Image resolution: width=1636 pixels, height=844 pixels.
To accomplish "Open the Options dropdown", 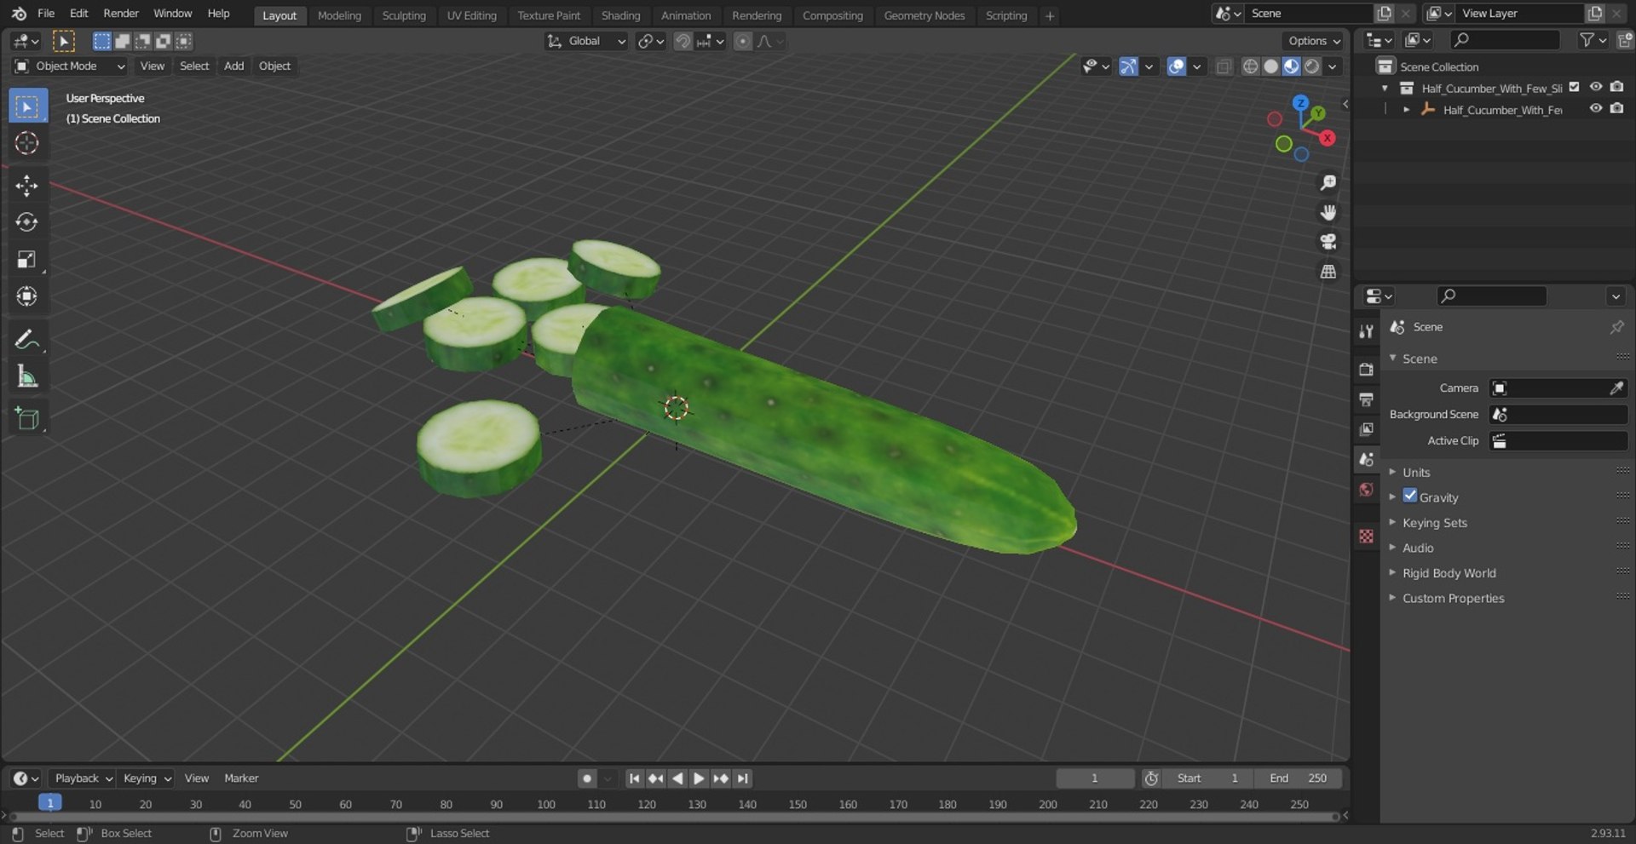I will pos(1313,41).
